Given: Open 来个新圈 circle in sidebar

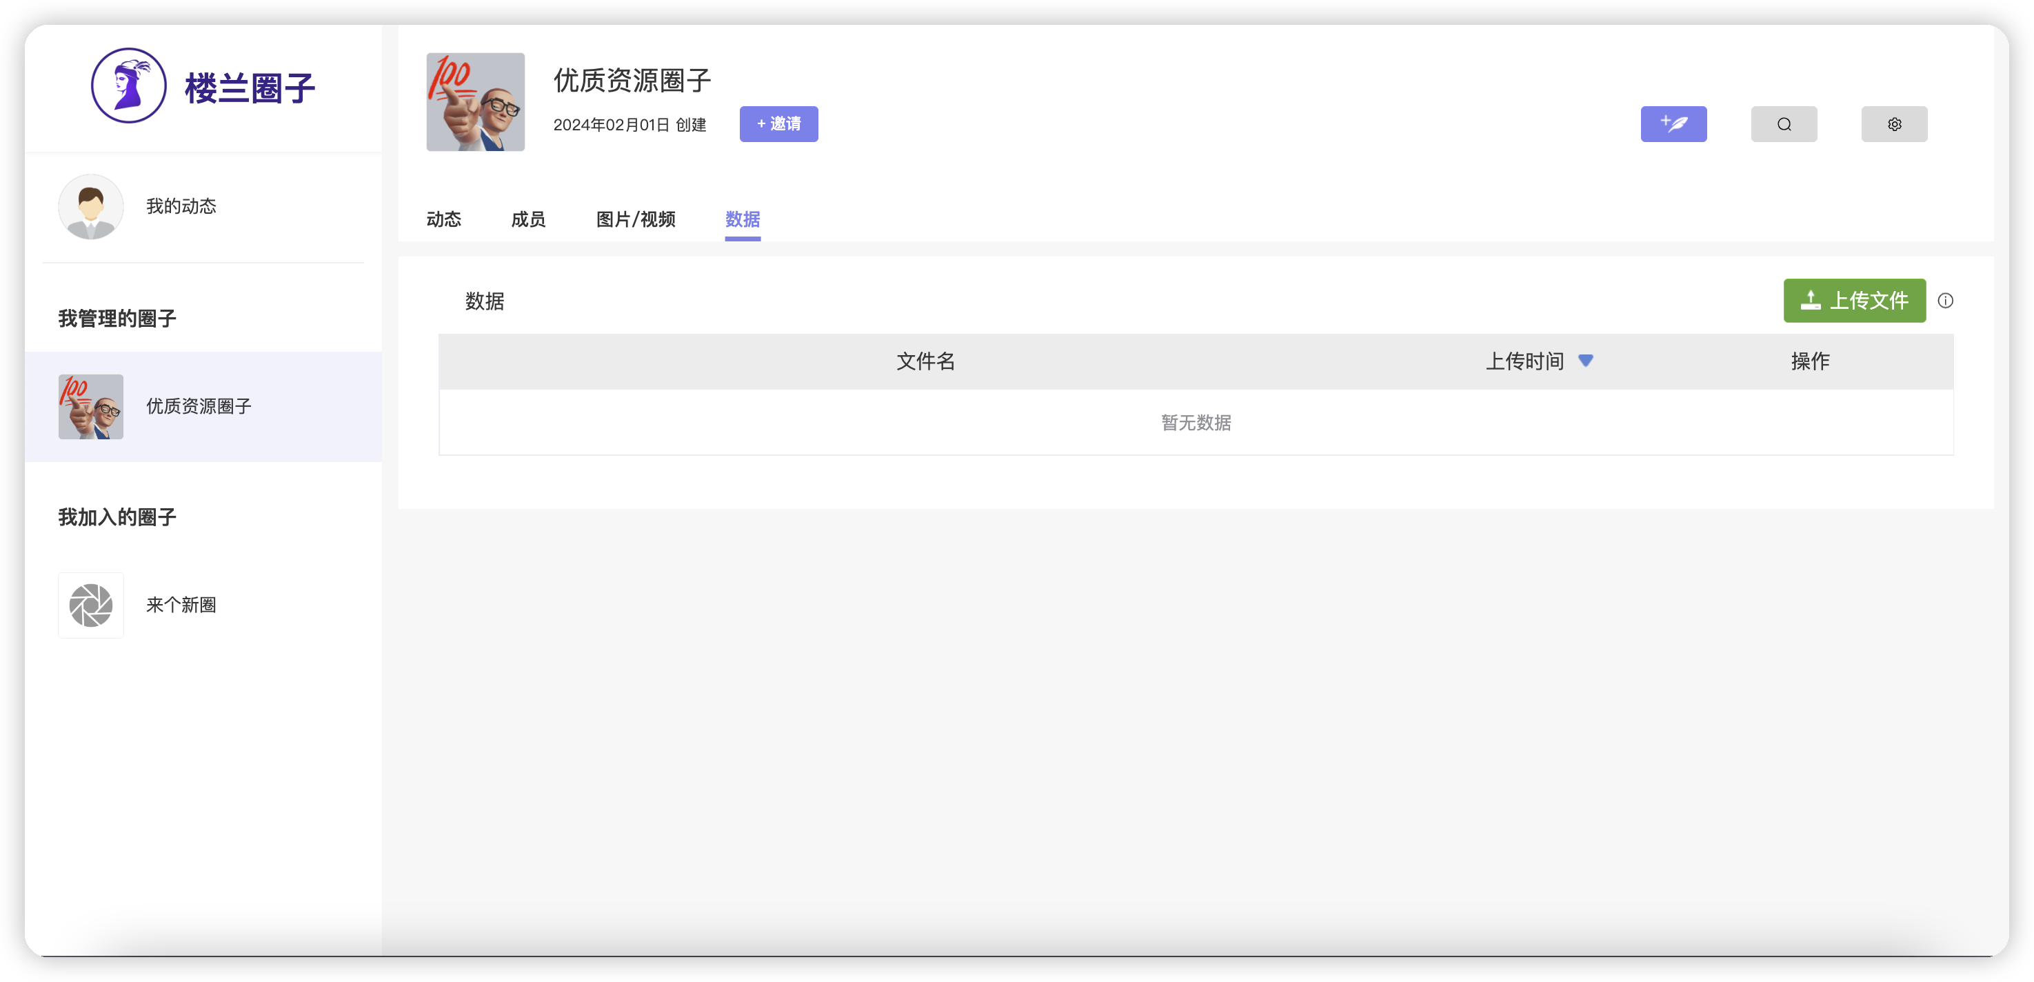Looking at the screenshot, I should tap(203, 605).
